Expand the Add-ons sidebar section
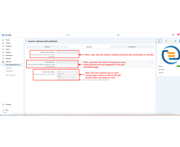This screenshot has height=147, width=180. [9, 61]
